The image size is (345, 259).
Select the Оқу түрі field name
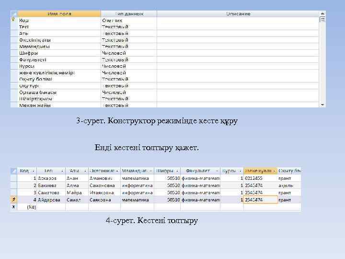(59, 86)
